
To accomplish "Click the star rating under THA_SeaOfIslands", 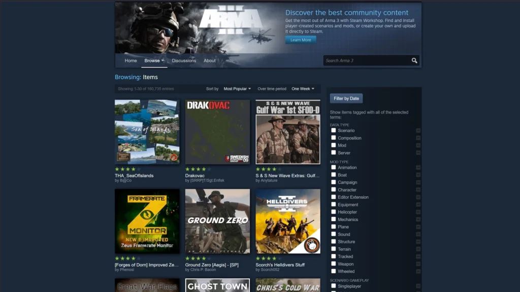I will click(x=127, y=169).
